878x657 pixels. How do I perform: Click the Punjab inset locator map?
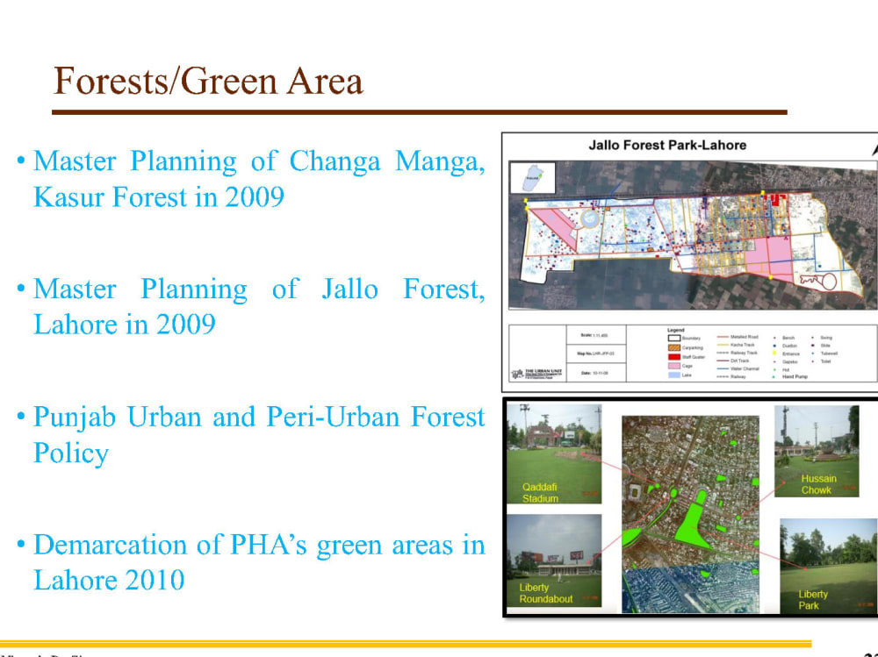[x=533, y=178]
